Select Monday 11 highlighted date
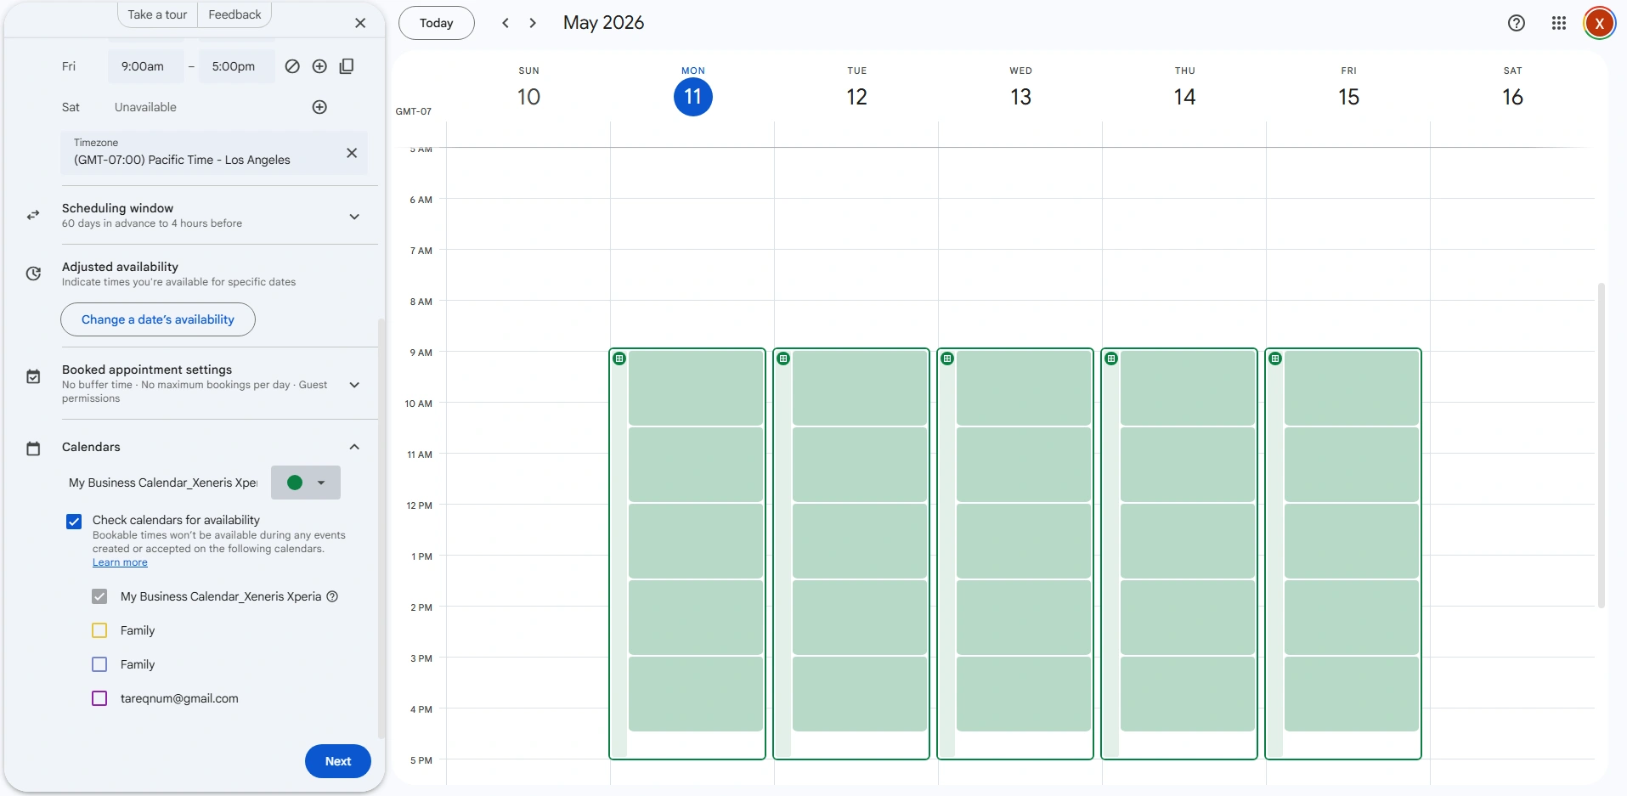Screen dimensions: 1627x796 693,96
